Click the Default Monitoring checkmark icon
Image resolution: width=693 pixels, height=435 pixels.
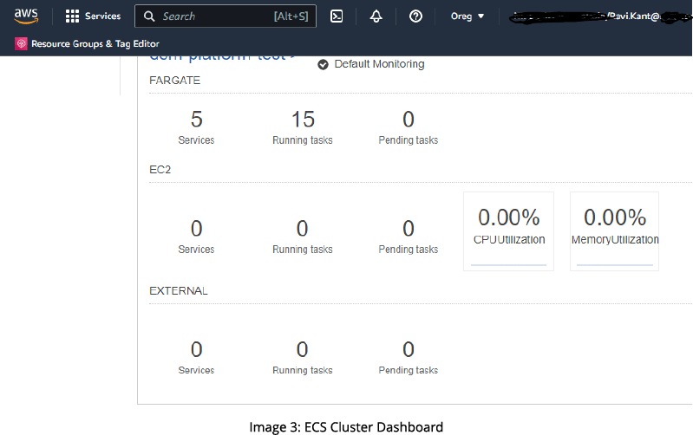[x=323, y=64]
